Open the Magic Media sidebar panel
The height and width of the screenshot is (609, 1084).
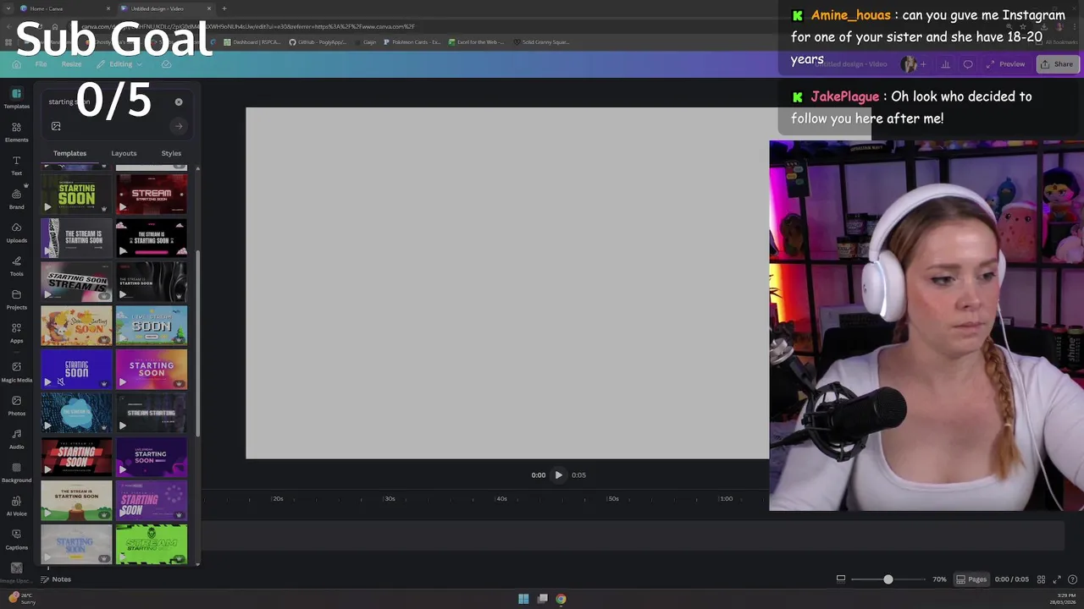tap(16, 371)
